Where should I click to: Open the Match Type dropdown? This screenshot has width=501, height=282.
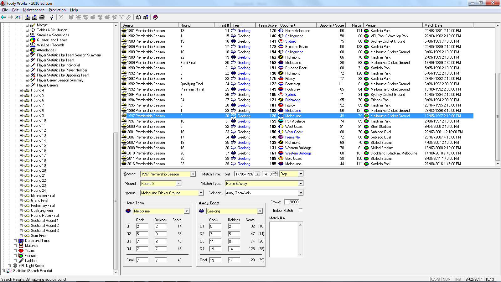point(301,184)
